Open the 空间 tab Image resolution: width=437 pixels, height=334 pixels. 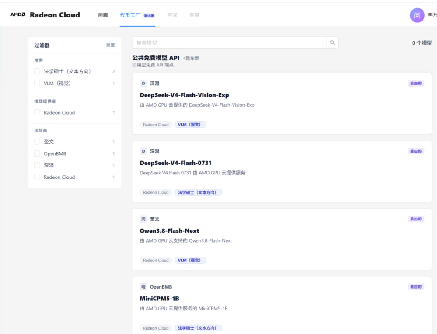point(172,15)
